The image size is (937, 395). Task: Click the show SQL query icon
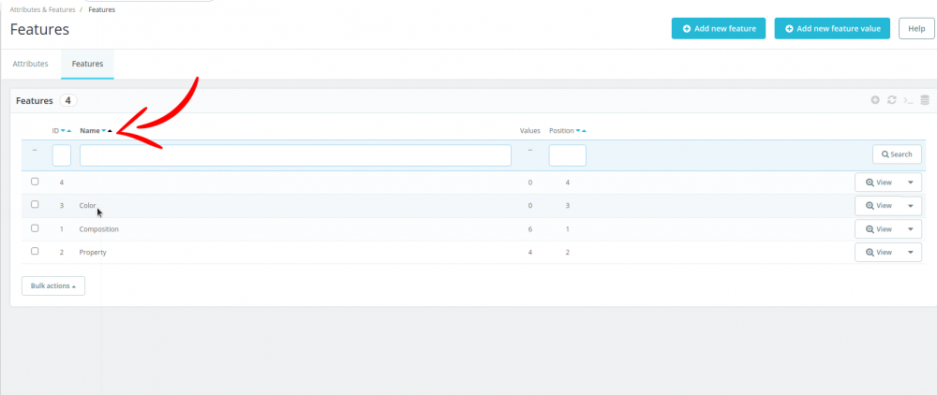(x=908, y=100)
